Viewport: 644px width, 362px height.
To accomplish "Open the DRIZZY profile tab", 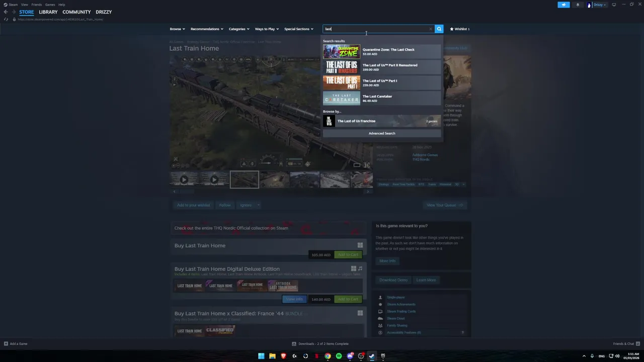I will point(104,12).
